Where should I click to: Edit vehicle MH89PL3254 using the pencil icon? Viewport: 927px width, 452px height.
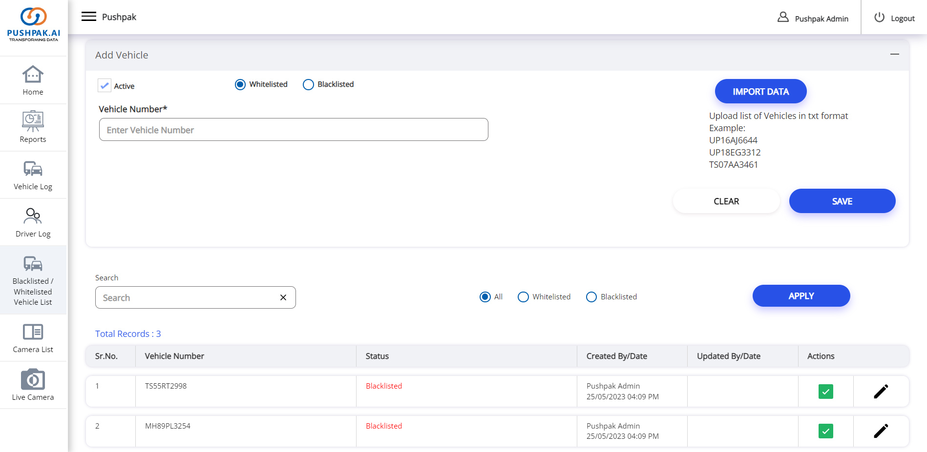click(x=881, y=431)
